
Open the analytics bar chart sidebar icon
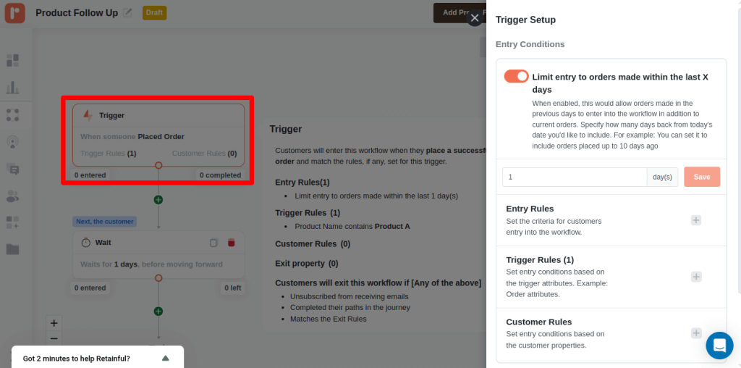tap(12, 88)
